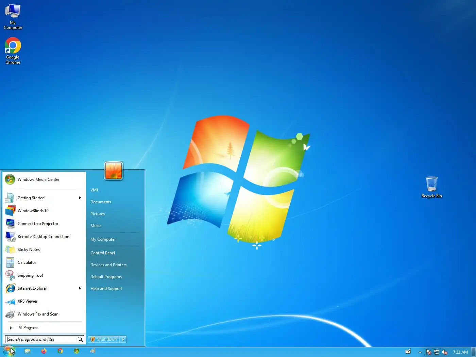The height and width of the screenshot is (357, 476).
Task: Click the Internet Explorer icon
Action: pyautogui.click(x=10, y=288)
